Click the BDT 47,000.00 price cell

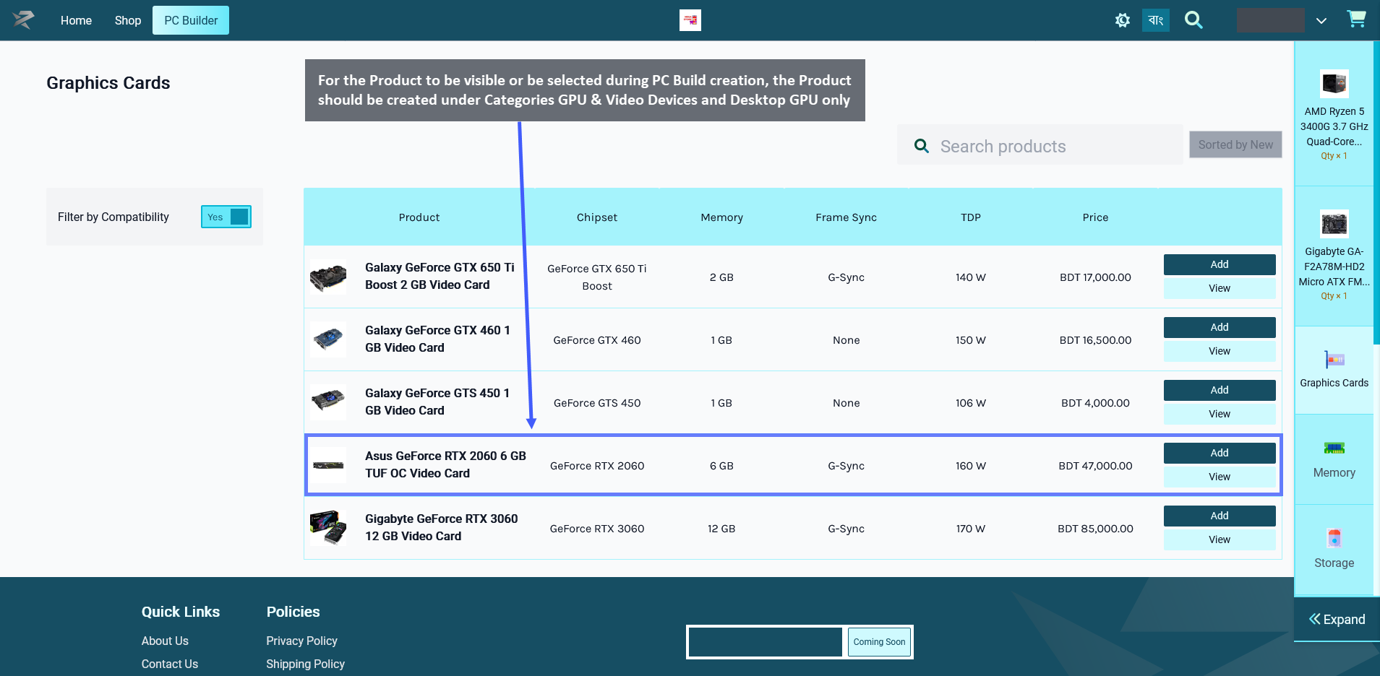tap(1095, 466)
